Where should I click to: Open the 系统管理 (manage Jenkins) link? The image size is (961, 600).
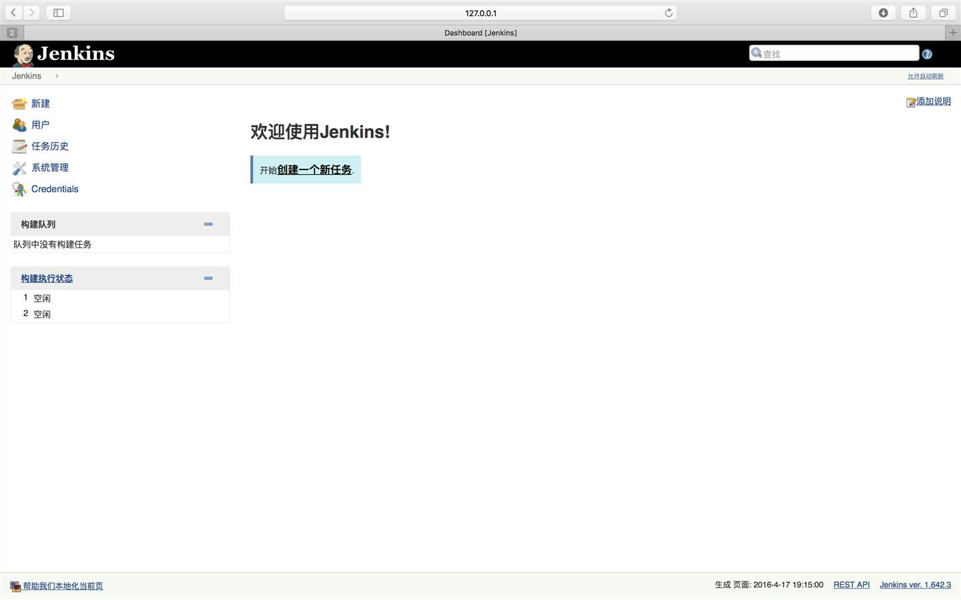50,168
